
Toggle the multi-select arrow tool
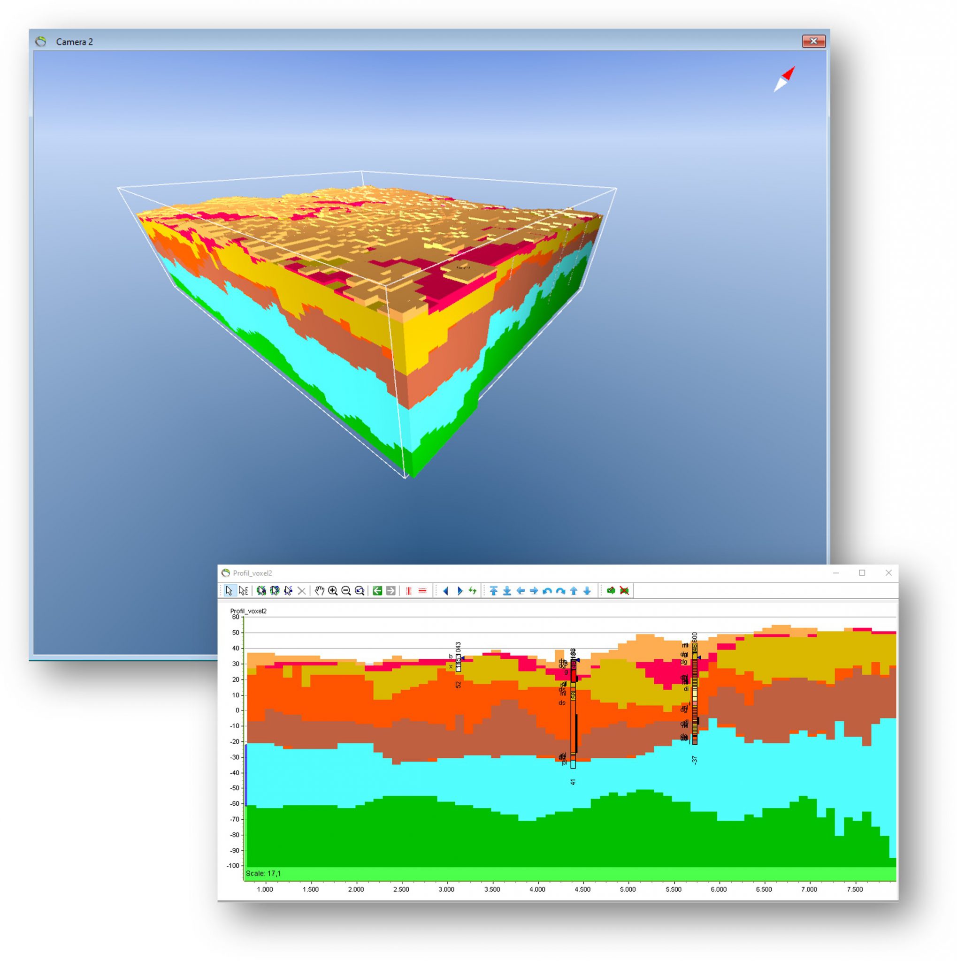[x=243, y=591]
